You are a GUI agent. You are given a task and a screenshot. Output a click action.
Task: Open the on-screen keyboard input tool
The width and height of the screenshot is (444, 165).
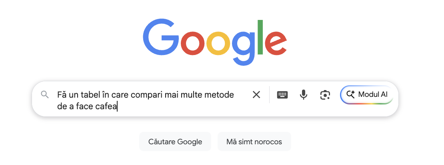point(282,94)
